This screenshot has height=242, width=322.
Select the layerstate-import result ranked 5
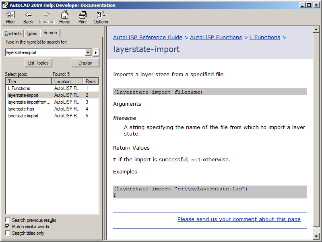52,116
